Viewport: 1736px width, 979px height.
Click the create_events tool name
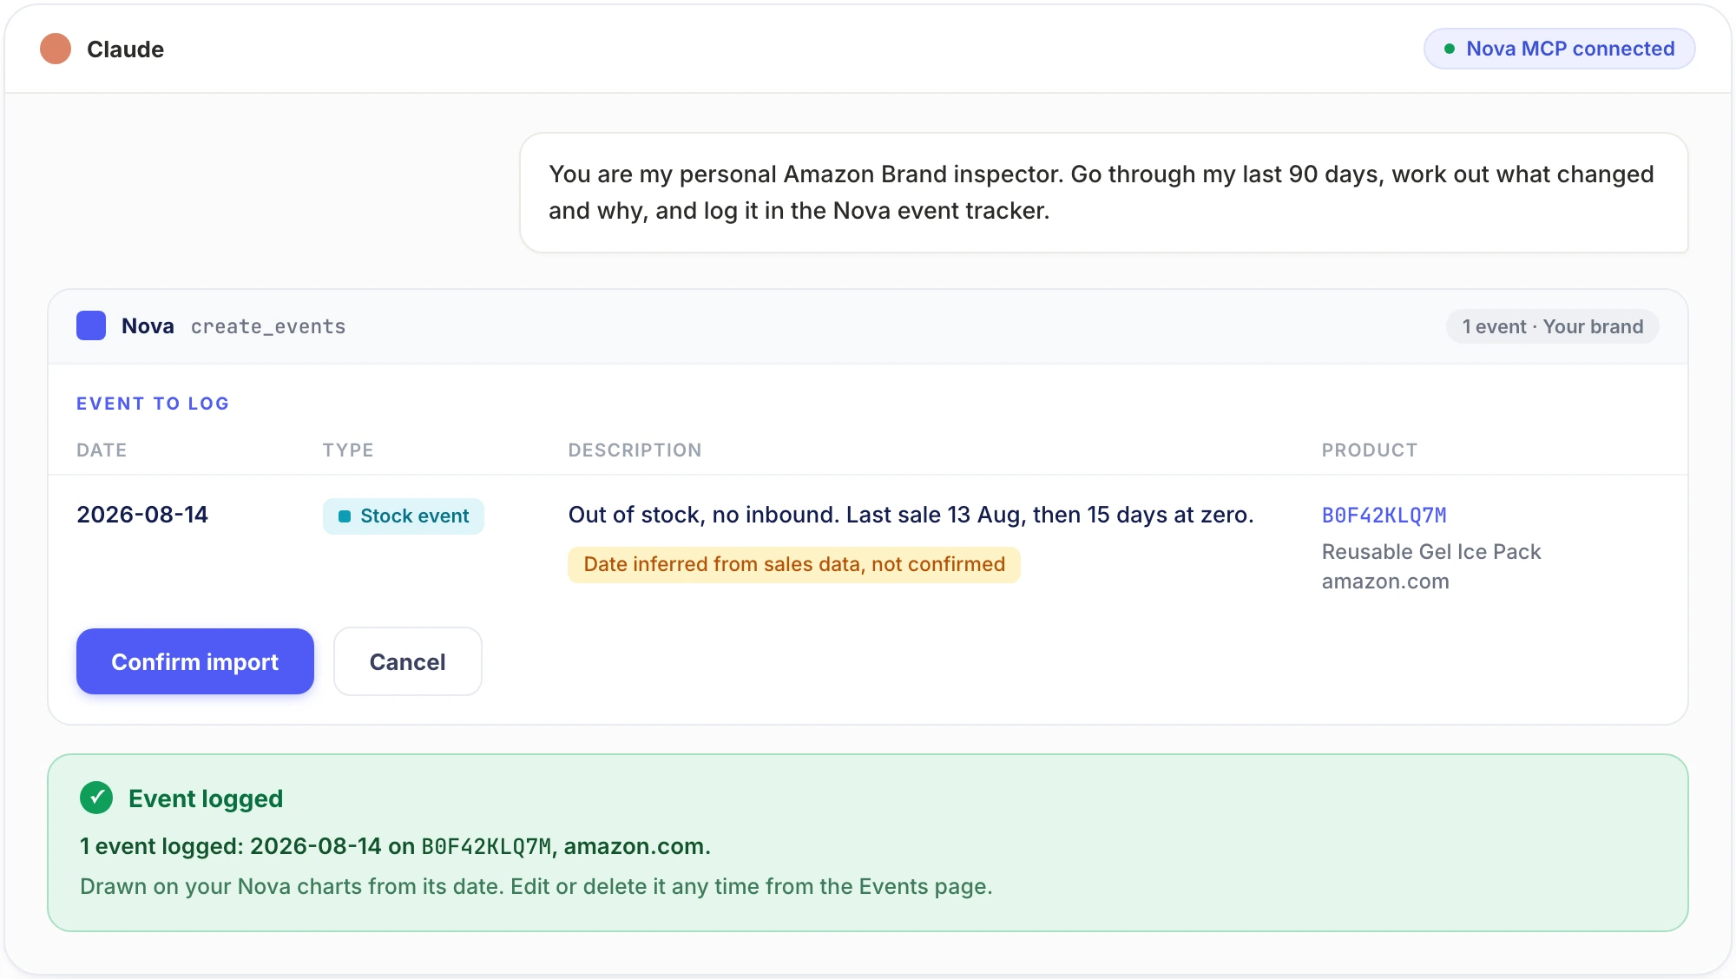pyautogui.click(x=268, y=326)
